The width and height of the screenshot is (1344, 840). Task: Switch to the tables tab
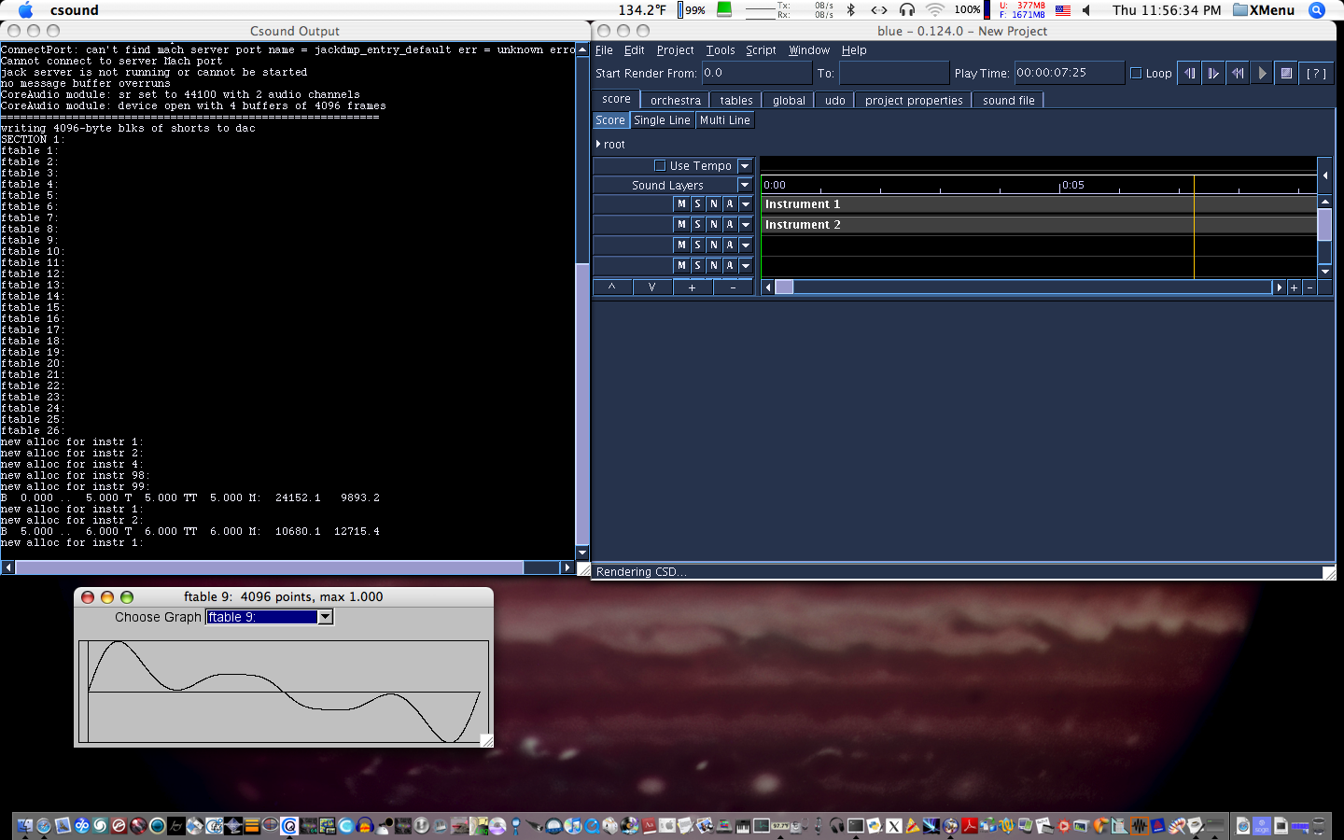point(735,100)
